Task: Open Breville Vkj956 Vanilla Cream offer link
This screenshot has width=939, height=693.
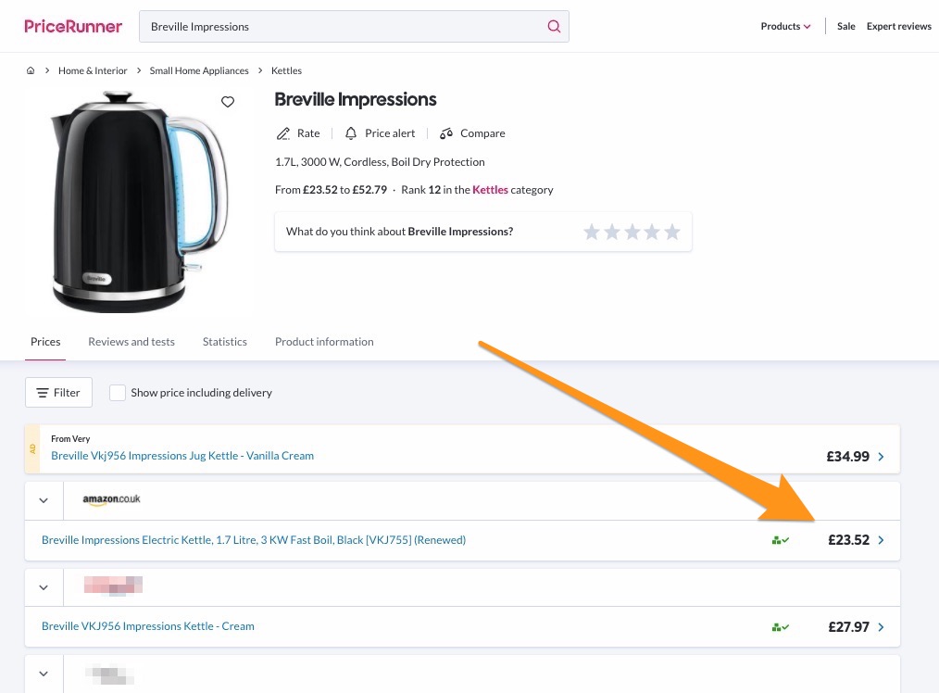Action: (x=182, y=456)
